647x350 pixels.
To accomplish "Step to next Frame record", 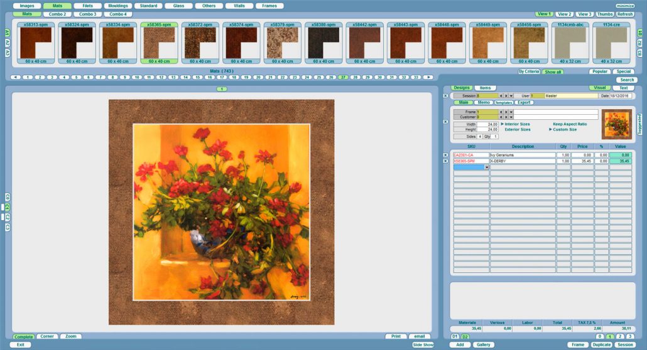I will click(506, 112).
